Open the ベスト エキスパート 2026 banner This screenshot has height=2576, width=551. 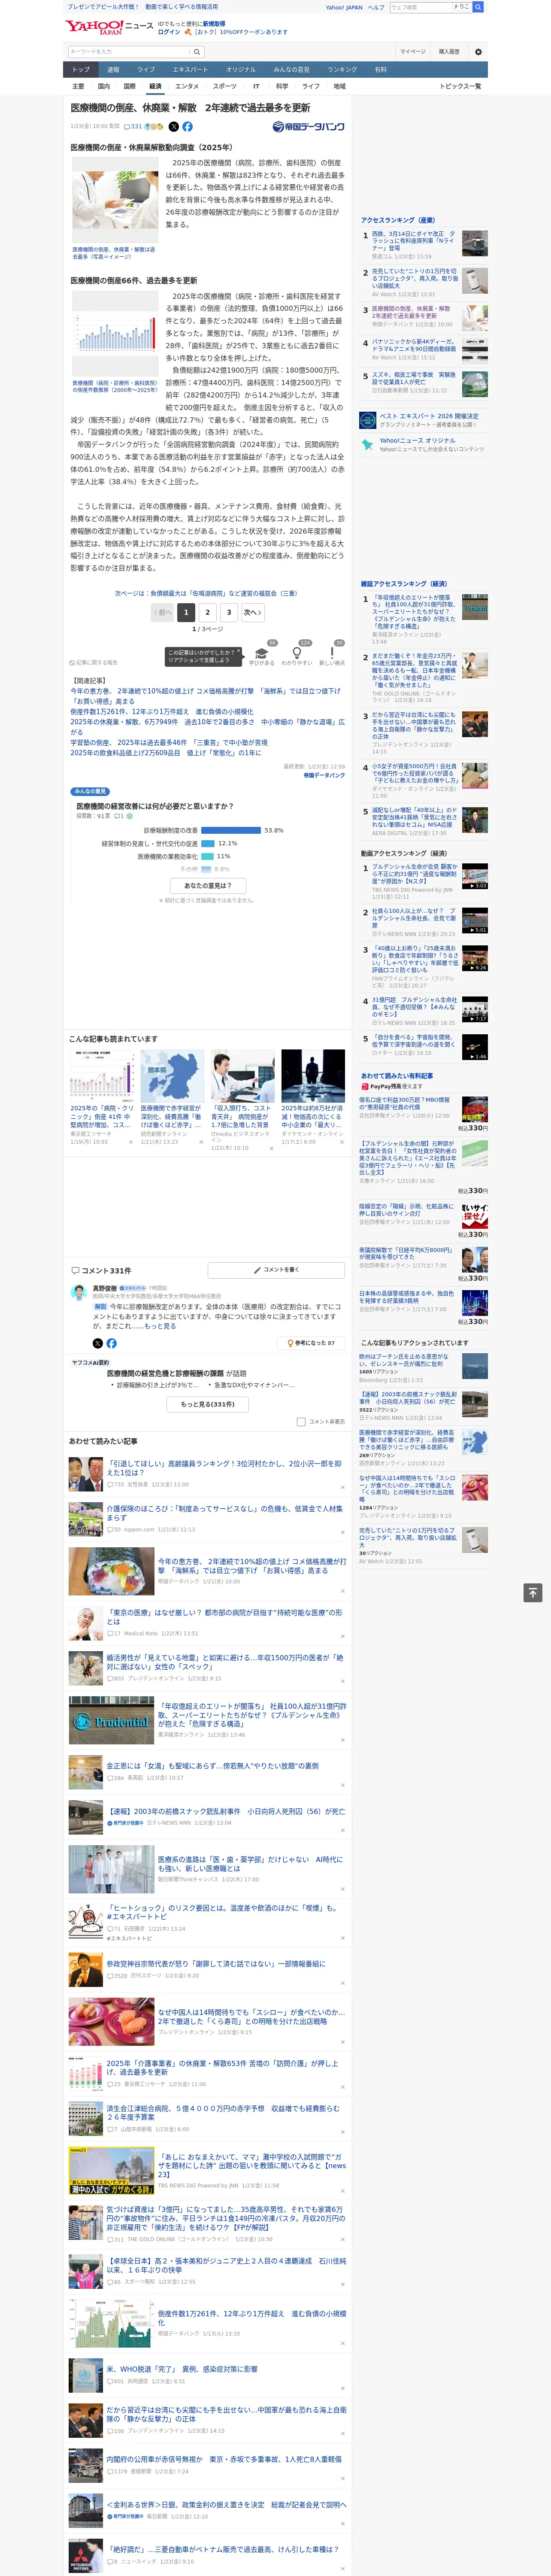click(424, 420)
